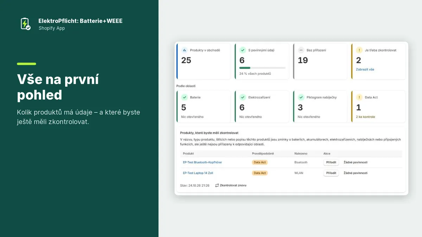Click 'Žádné povinnosti' in the Bluetooth-Kopfhörer row
The width and height of the screenshot is (422, 237).
[x=356, y=162]
